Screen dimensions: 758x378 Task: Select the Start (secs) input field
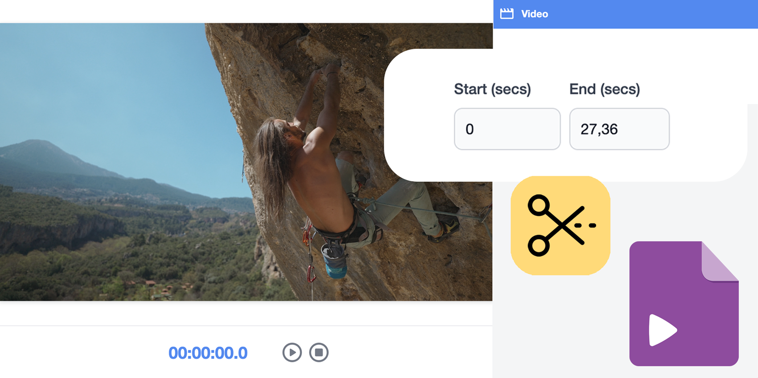coord(507,129)
